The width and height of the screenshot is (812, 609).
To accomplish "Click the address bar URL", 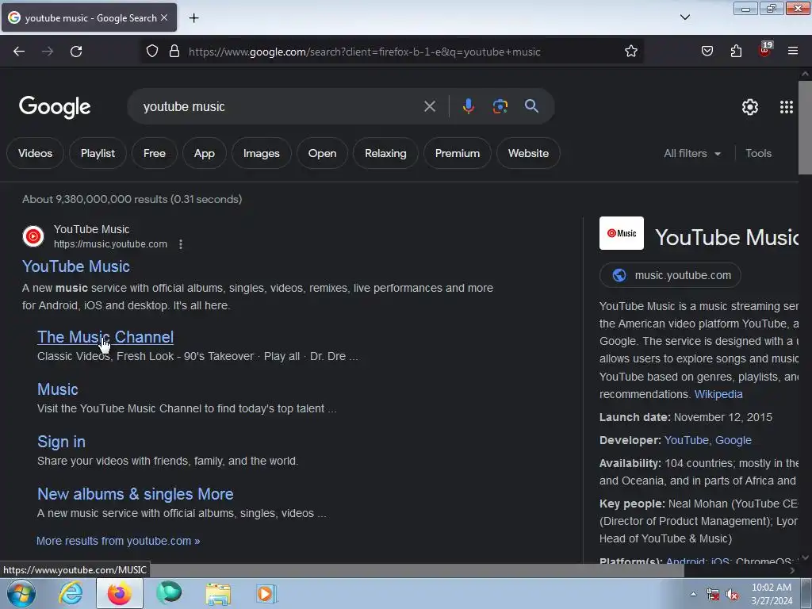I will coord(364,52).
